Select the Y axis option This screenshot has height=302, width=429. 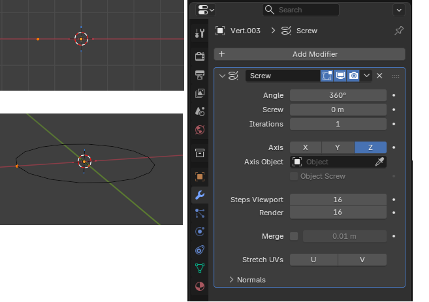tap(338, 147)
